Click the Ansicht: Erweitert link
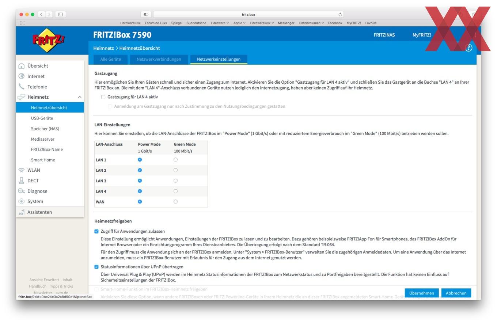 point(44,280)
